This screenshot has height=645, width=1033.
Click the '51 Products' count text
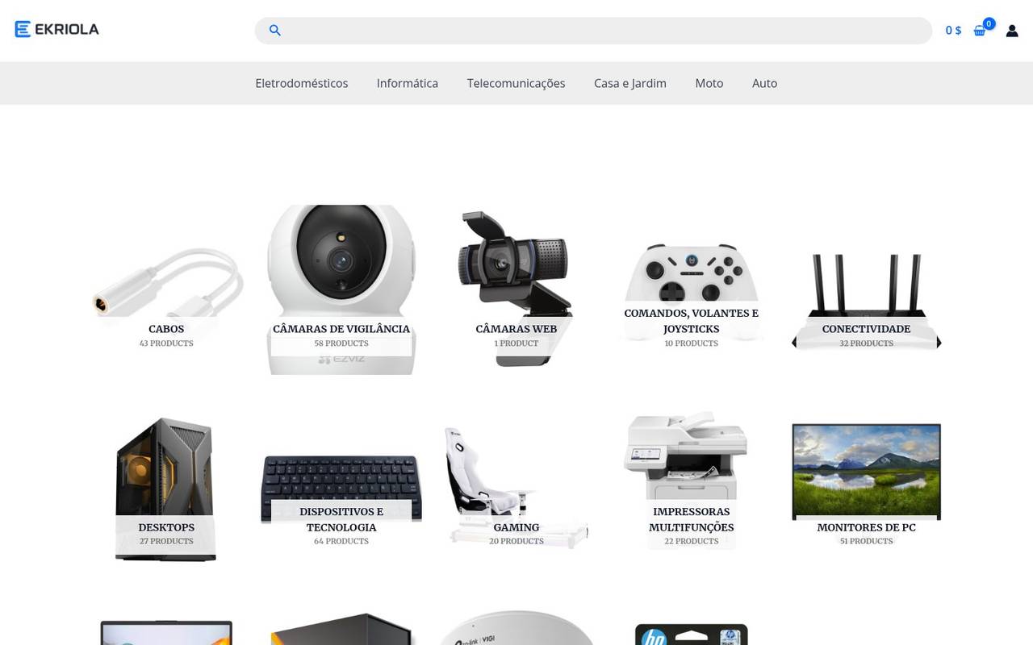coord(866,542)
